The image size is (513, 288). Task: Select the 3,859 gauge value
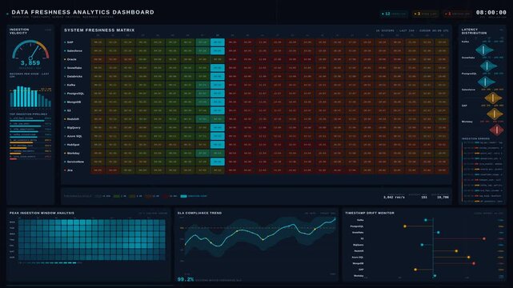pyautogui.click(x=30, y=62)
